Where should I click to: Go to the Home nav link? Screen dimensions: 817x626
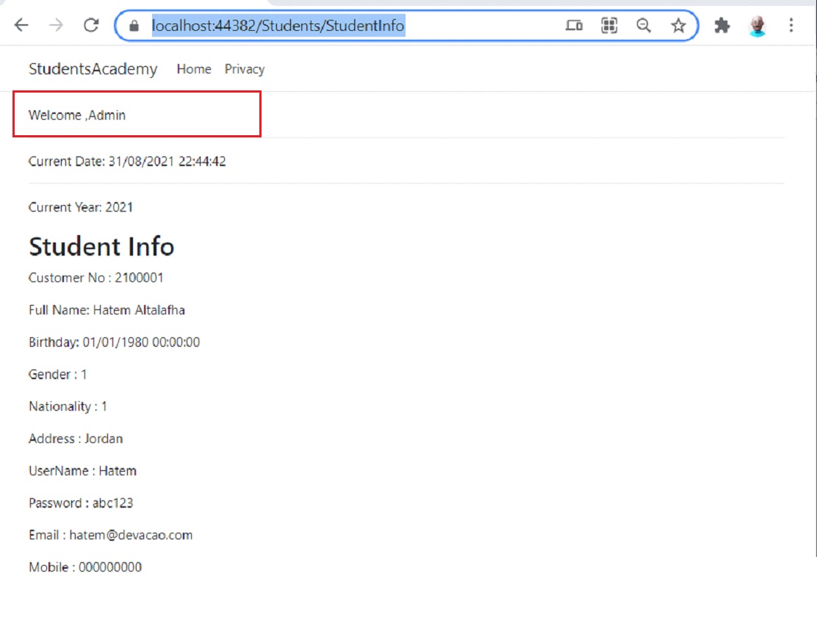[x=194, y=69]
